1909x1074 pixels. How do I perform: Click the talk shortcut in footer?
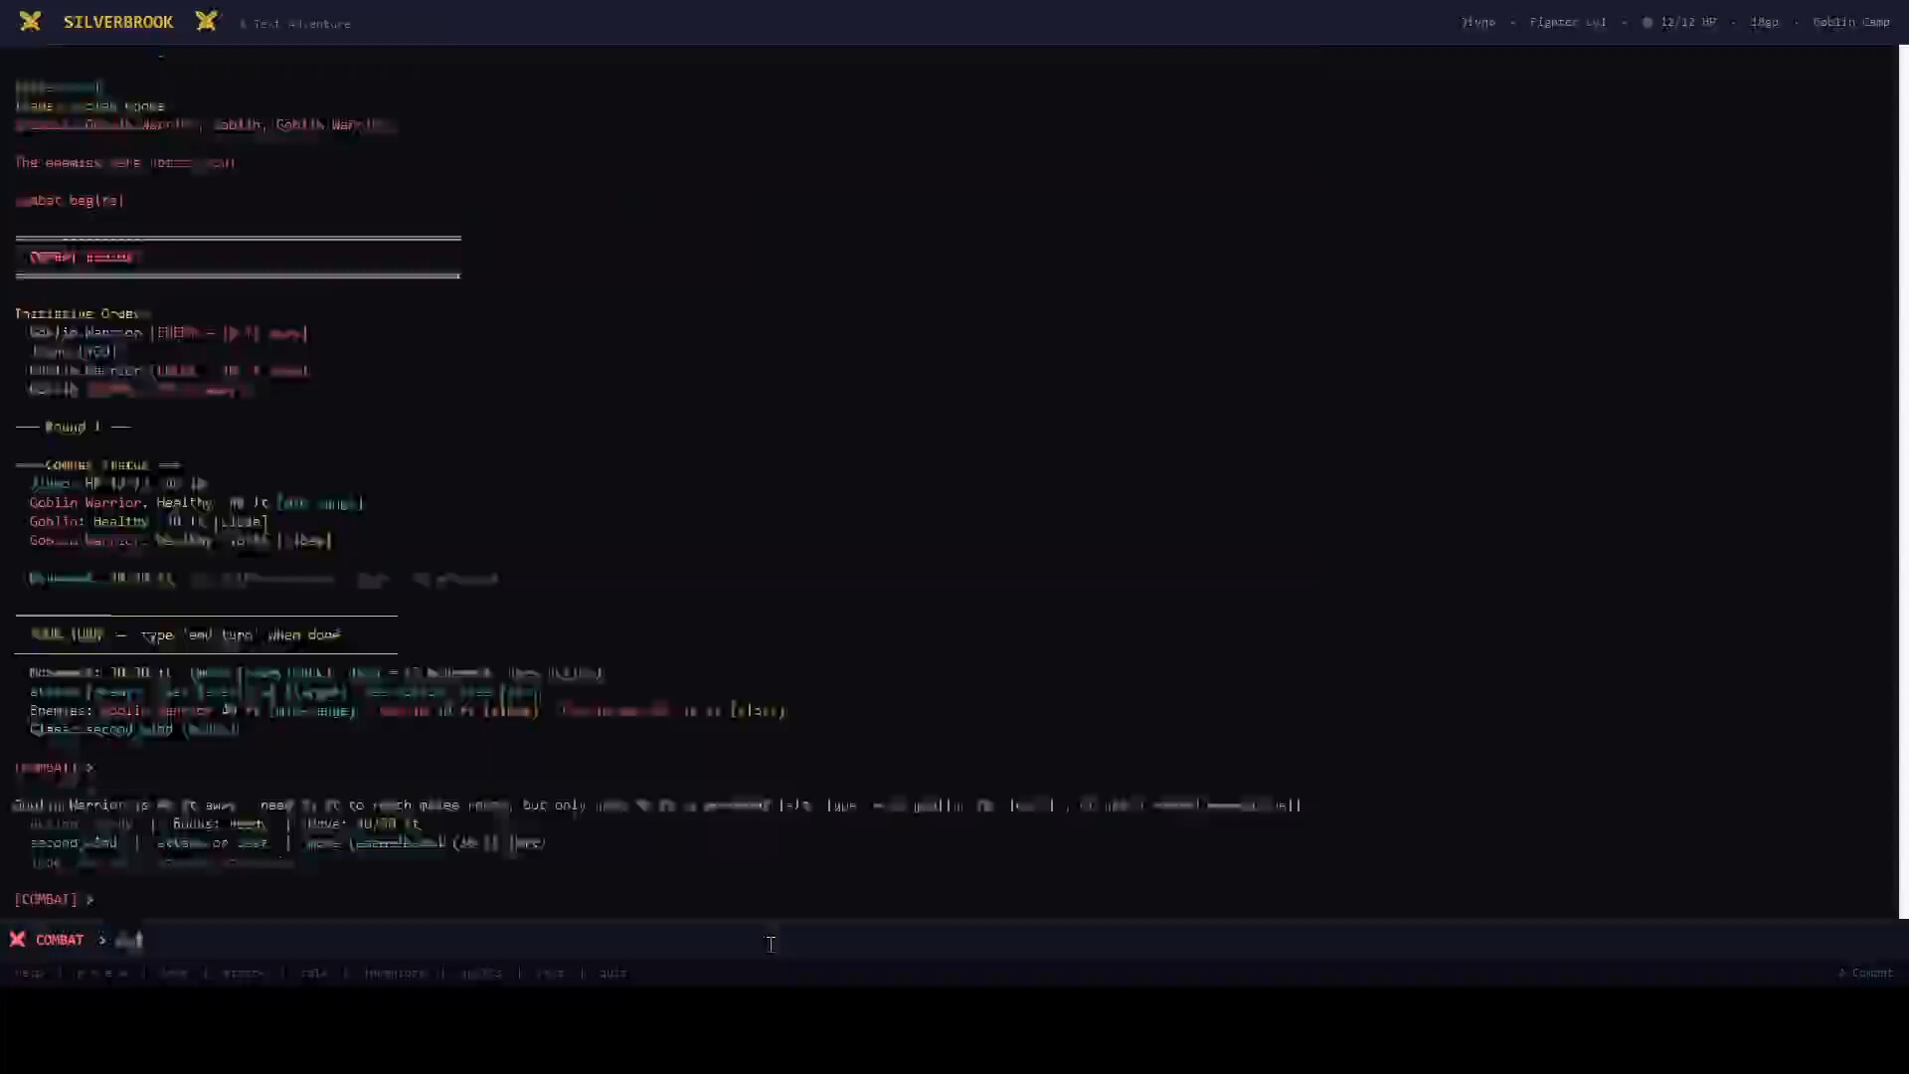(x=313, y=973)
